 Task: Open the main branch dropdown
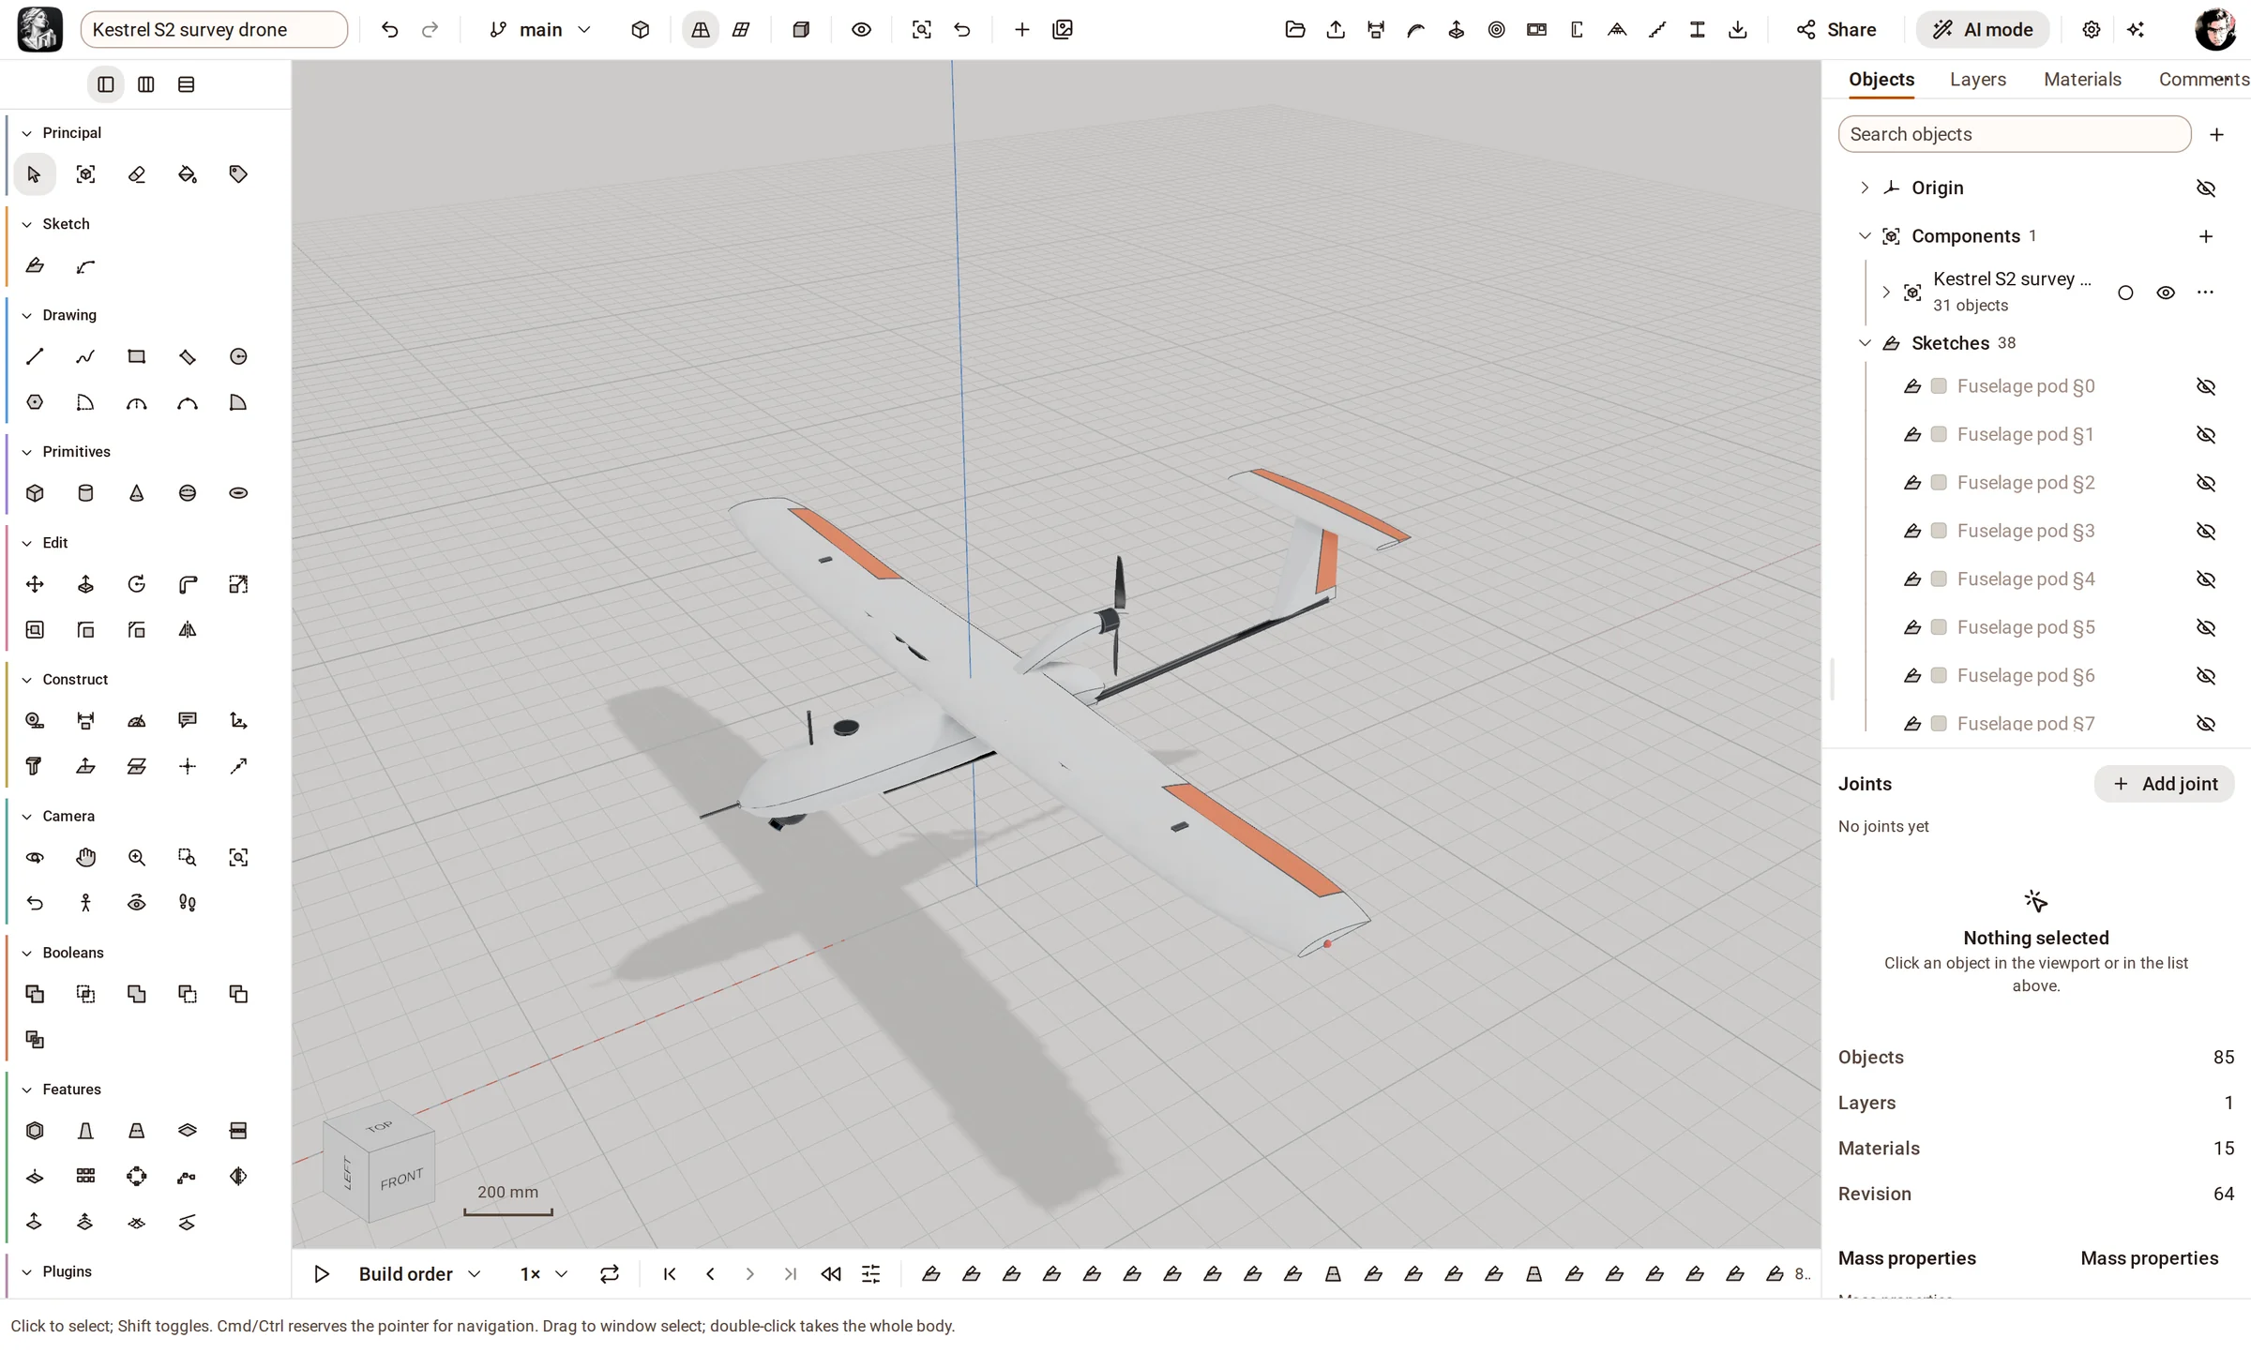[x=540, y=30]
